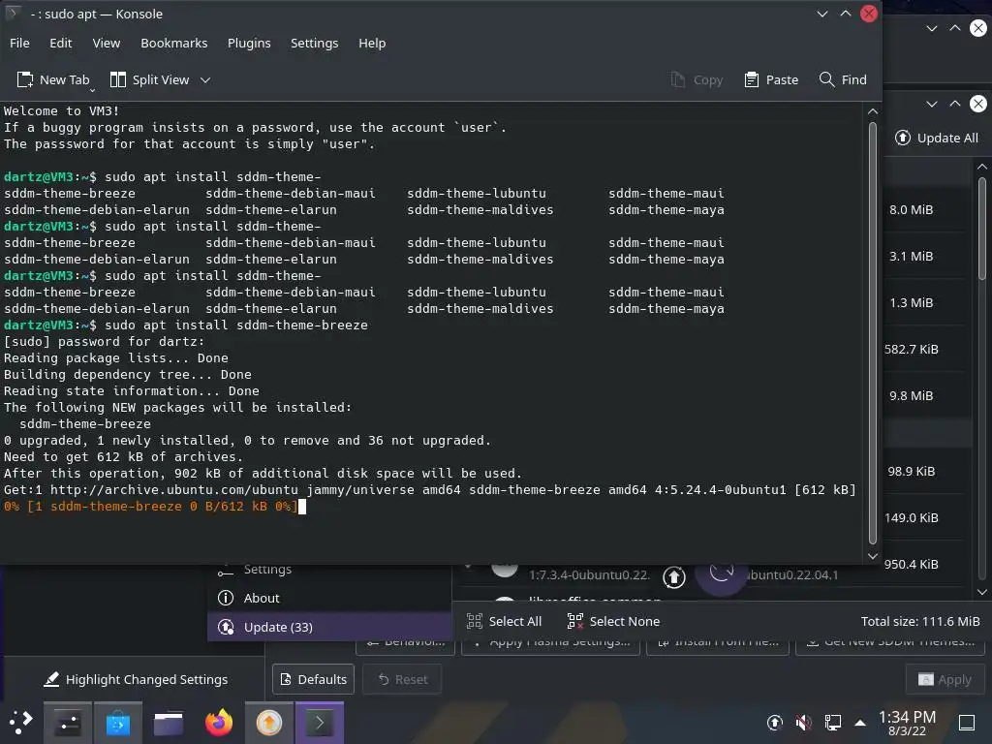Click Select All in Discover updates

[x=504, y=621]
